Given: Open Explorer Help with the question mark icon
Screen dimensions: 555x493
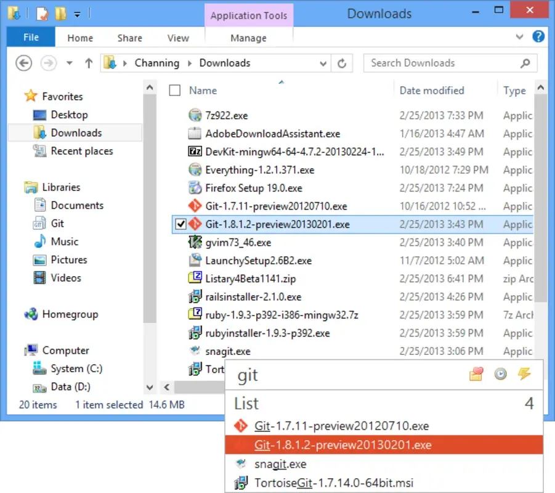Looking at the screenshot, I should click(538, 36).
